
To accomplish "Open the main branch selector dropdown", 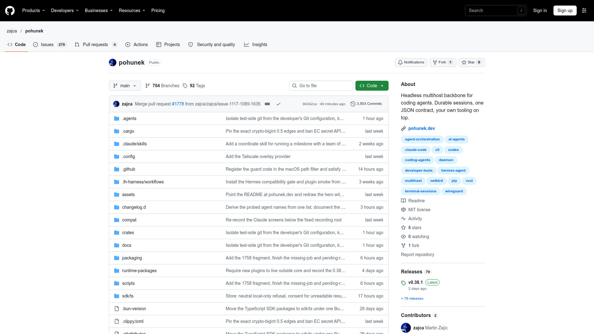I will tap(125, 86).
